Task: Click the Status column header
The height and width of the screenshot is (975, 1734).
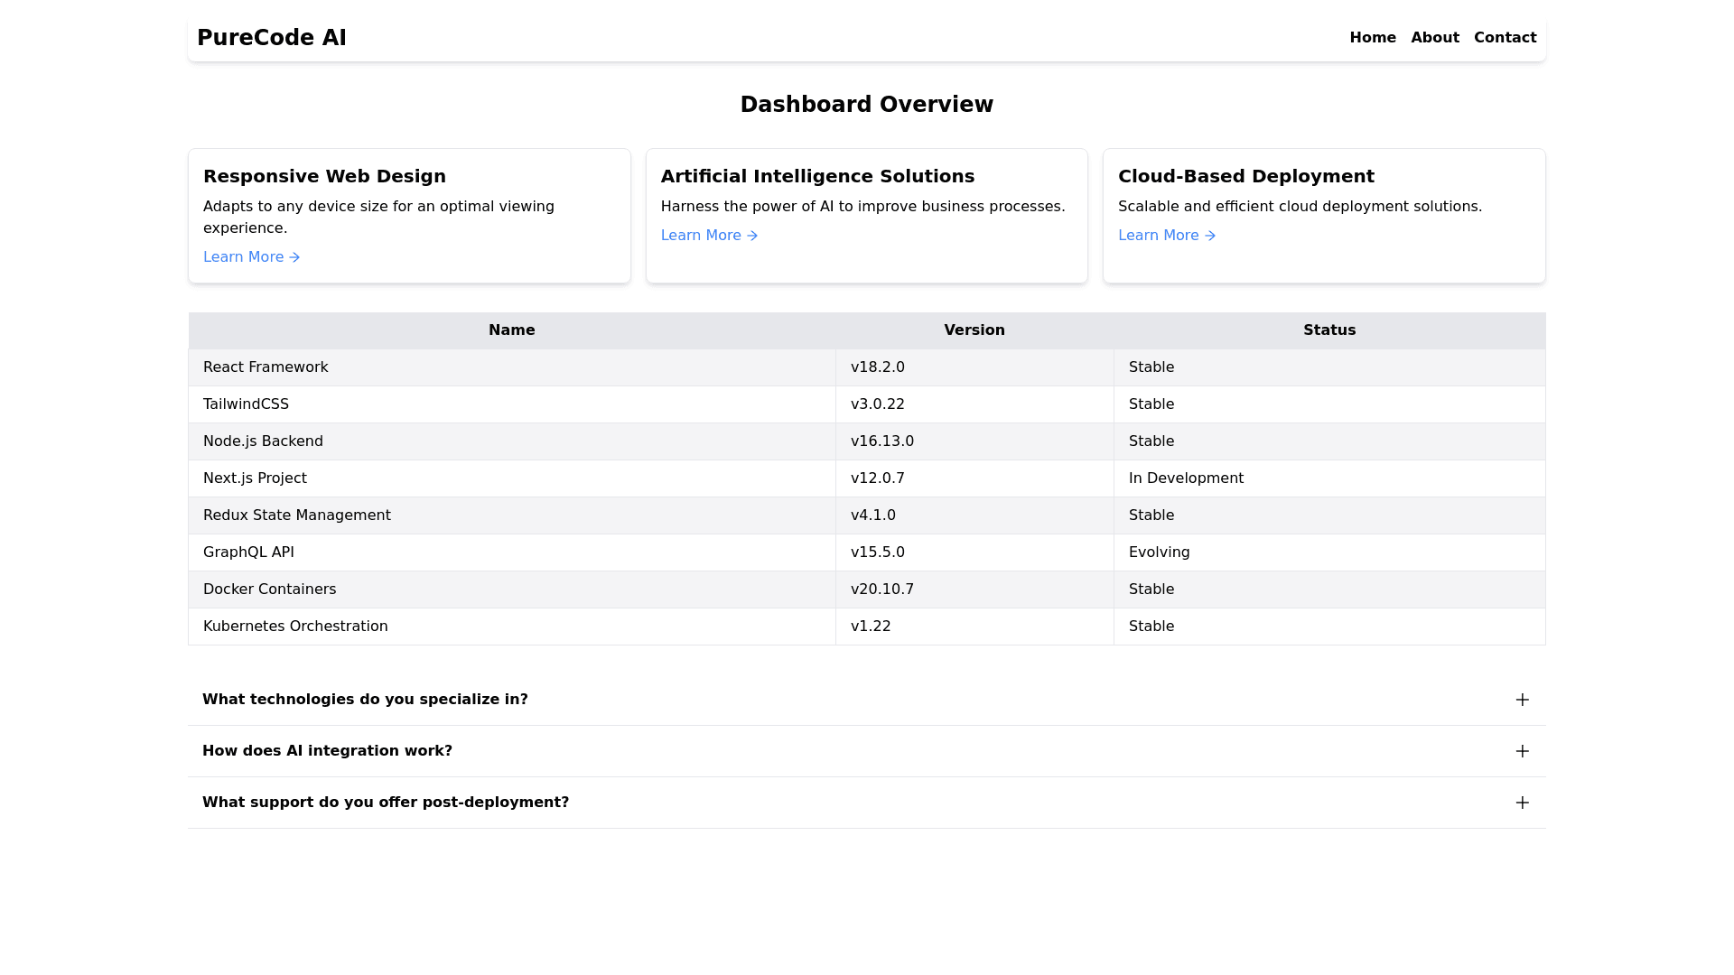Action: coord(1328,330)
